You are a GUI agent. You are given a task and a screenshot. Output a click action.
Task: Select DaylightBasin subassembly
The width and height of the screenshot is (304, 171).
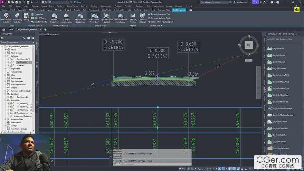click(x=276, y=49)
